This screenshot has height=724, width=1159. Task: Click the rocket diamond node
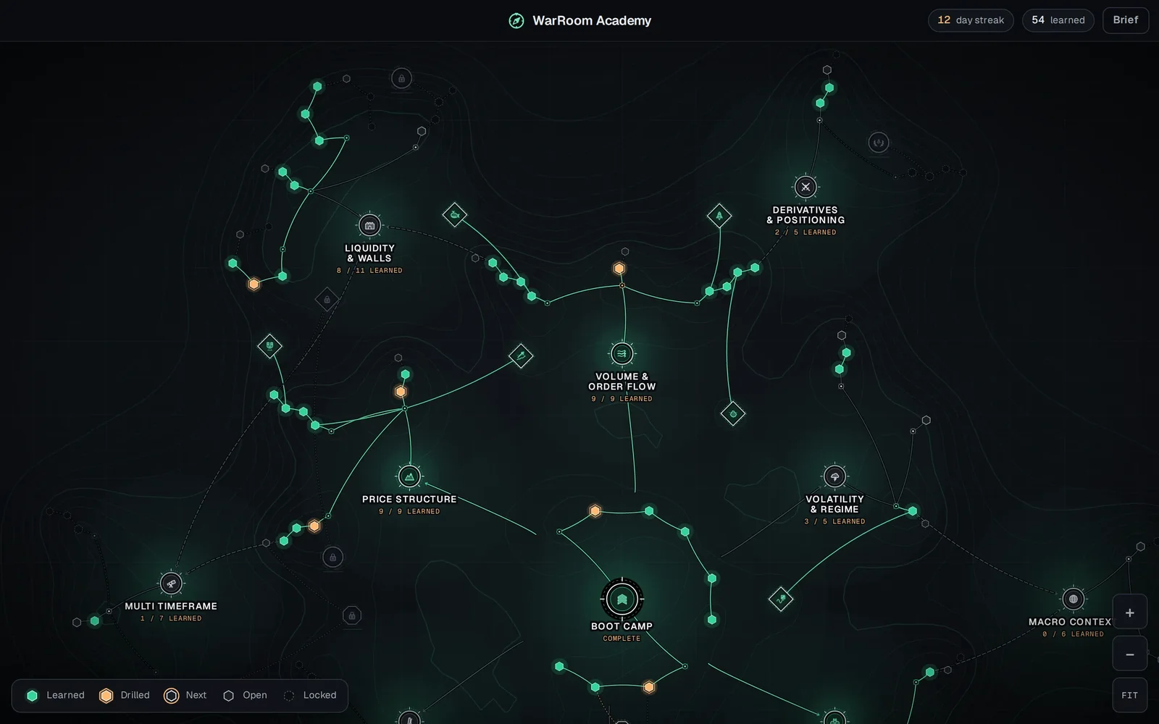pyautogui.click(x=719, y=216)
